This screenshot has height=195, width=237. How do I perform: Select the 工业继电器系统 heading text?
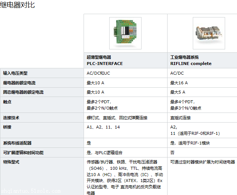[x=184, y=57]
